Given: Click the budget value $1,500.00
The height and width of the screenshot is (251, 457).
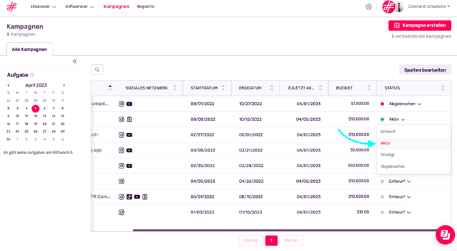Looking at the screenshot, I should (360, 104).
